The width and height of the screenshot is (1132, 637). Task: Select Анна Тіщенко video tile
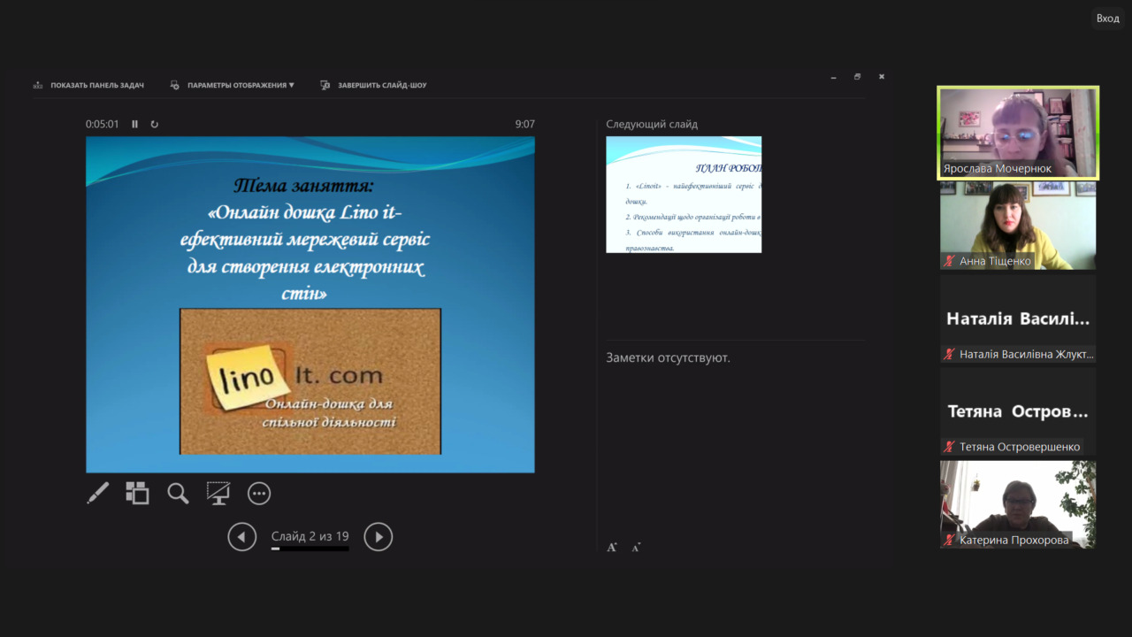[x=1018, y=226]
